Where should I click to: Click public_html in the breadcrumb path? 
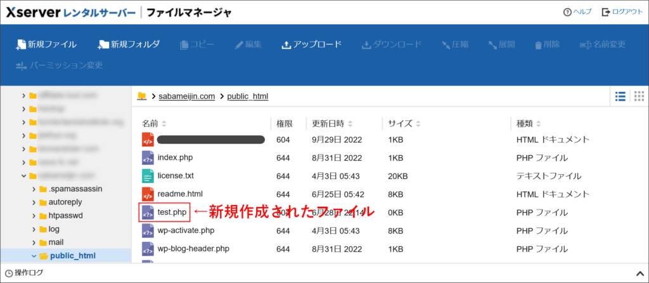(248, 96)
